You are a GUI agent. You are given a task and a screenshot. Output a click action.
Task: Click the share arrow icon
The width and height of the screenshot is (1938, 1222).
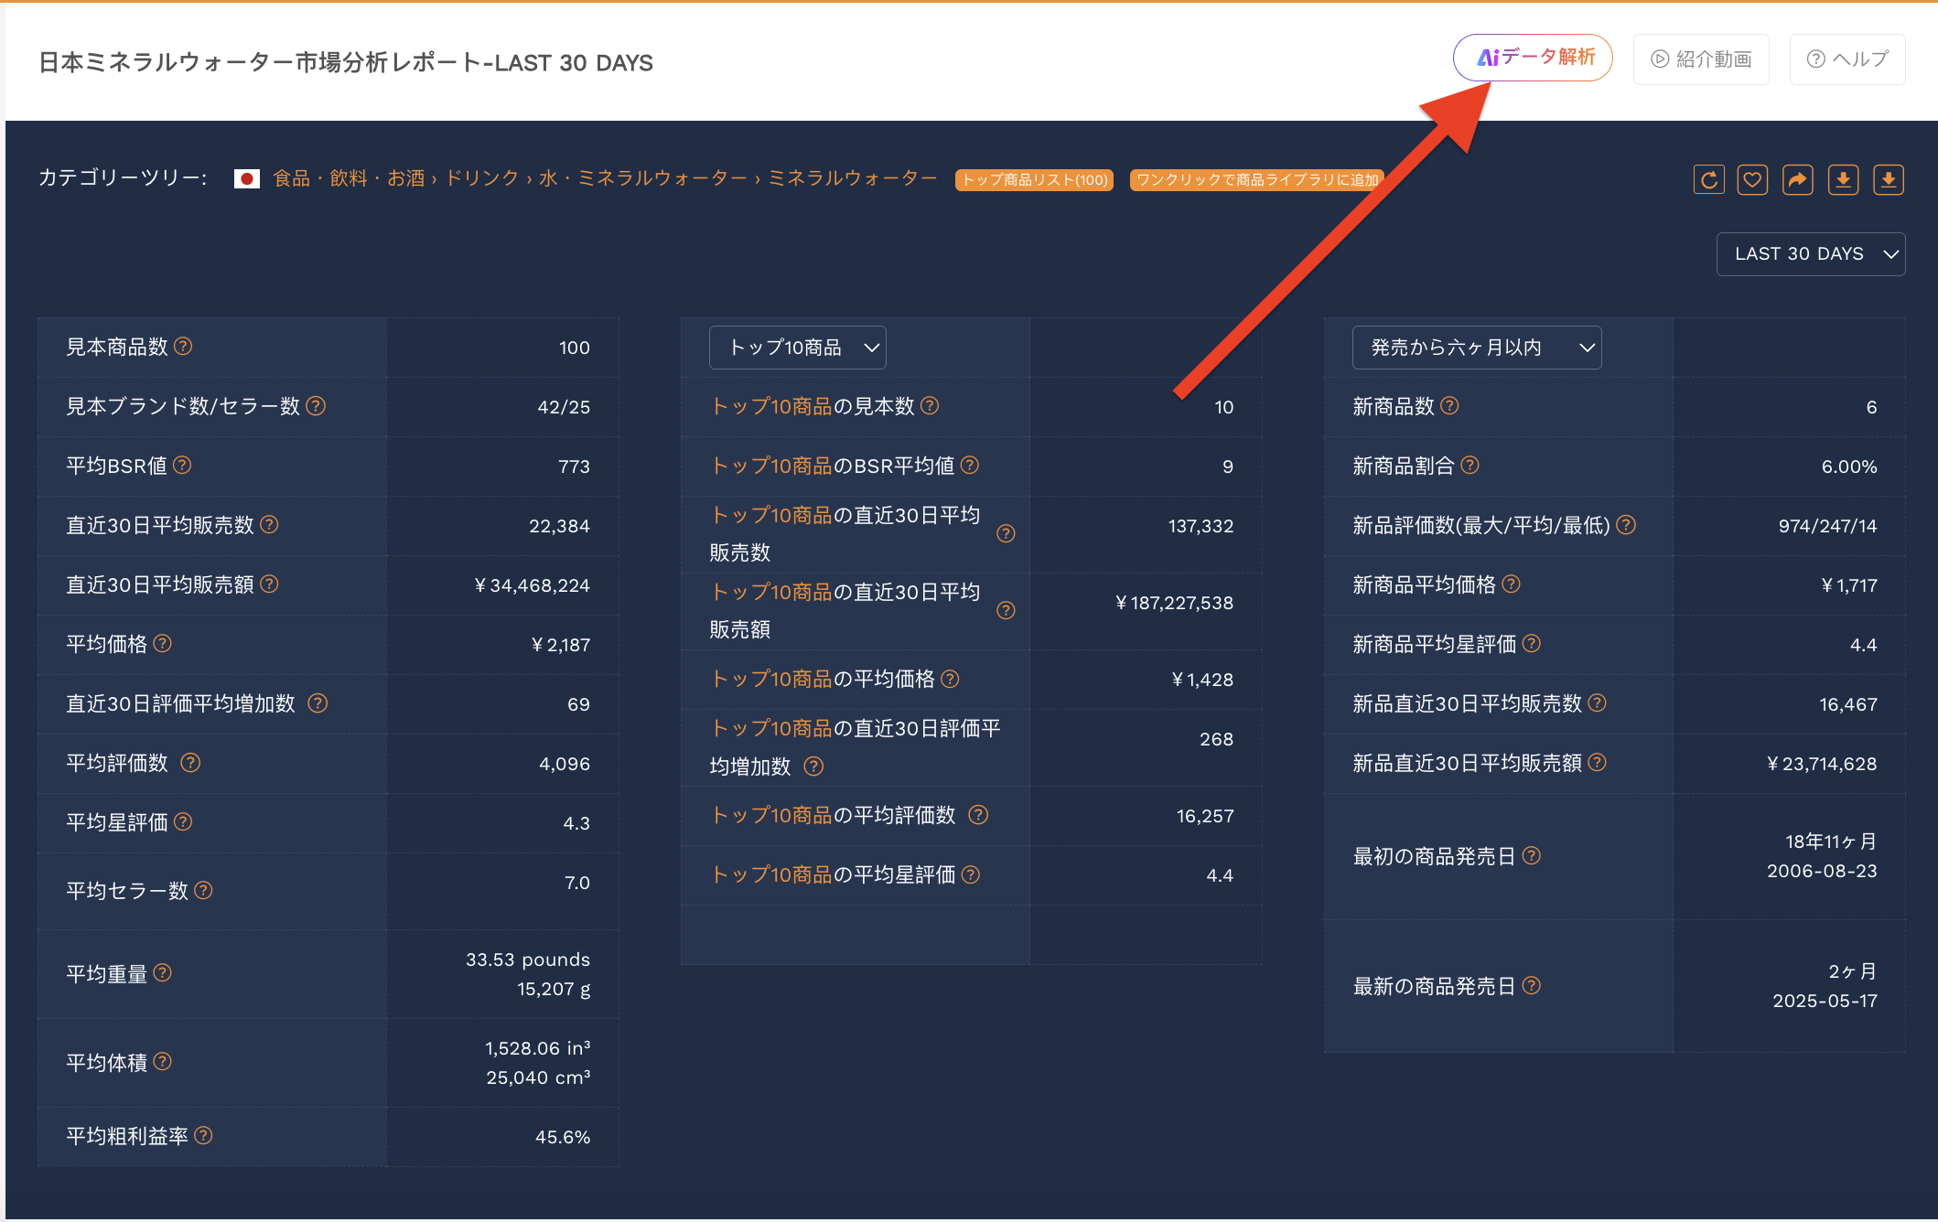coord(1798,179)
